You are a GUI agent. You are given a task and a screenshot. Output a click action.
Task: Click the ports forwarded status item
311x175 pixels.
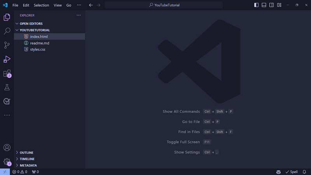click(x=35, y=172)
